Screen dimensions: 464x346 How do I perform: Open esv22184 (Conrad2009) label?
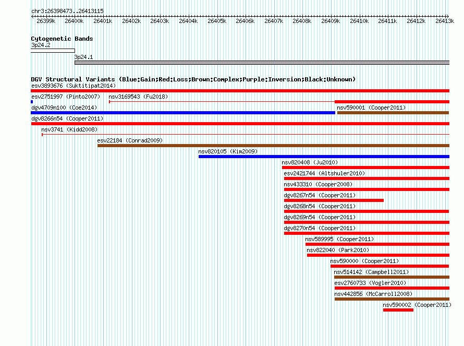click(x=130, y=140)
